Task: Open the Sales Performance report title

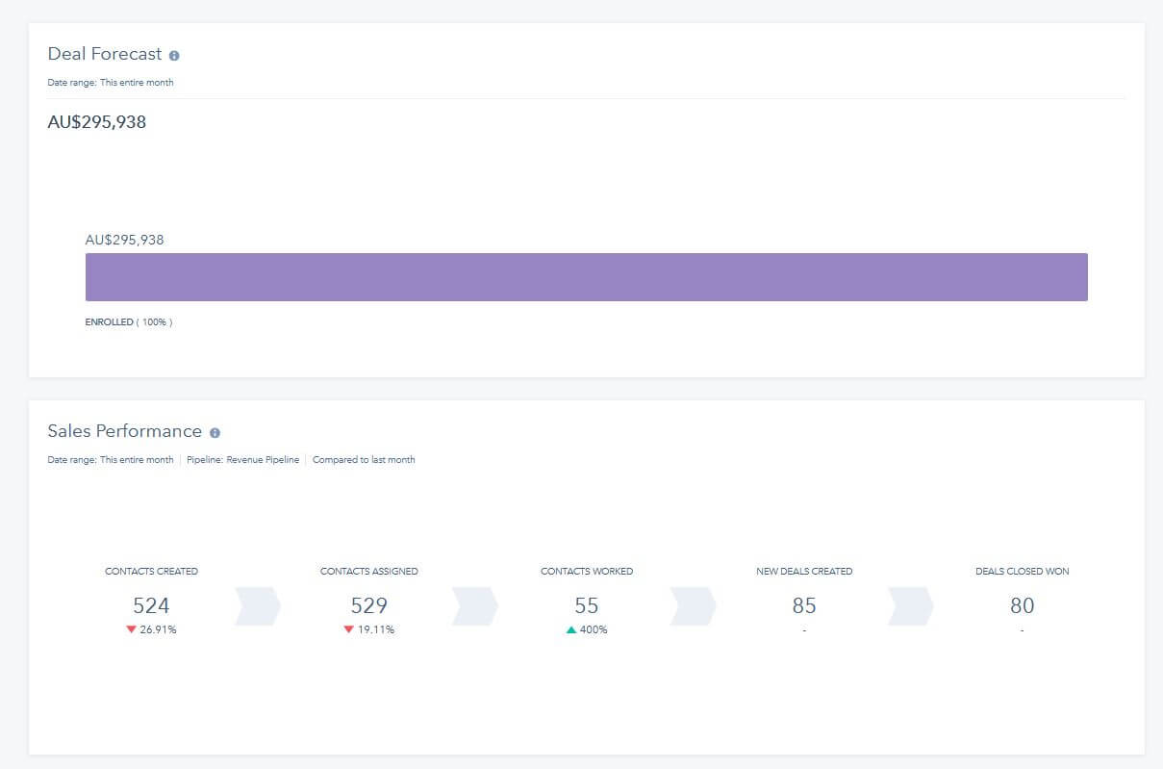Action: [124, 431]
